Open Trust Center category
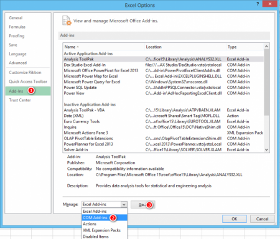 pyautogui.click(x=20, y=100)
